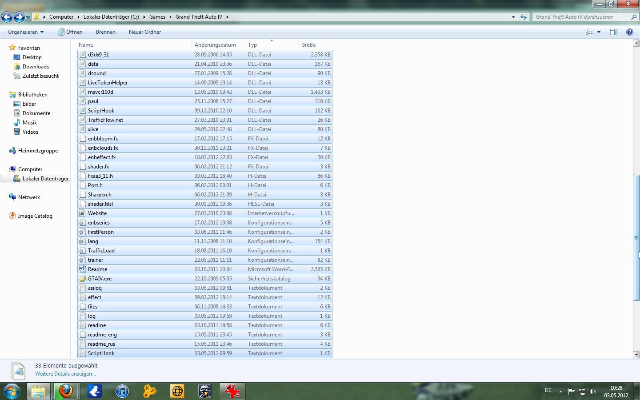Select Favoriten in navigation pane
The height and width of the screenshot is (400, 640).
coord(29,48)
